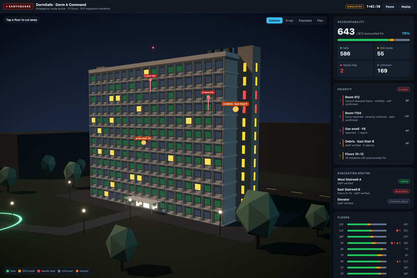Viewport: 417px width, 278px height.
Task: Click the Room 1104 marker on the building
Action: 150,76
